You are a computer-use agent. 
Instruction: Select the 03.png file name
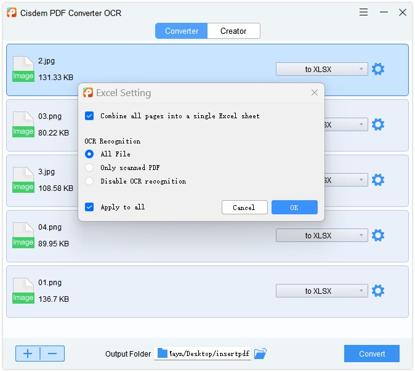tap(50, 116)
